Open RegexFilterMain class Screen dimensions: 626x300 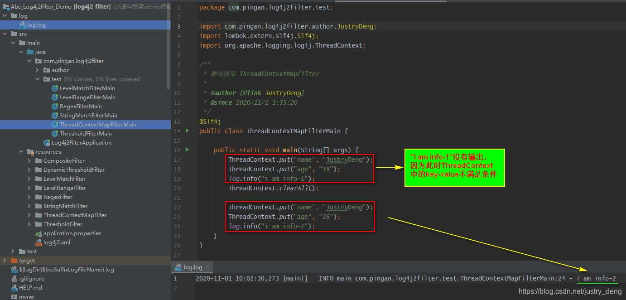click(81, 106)
